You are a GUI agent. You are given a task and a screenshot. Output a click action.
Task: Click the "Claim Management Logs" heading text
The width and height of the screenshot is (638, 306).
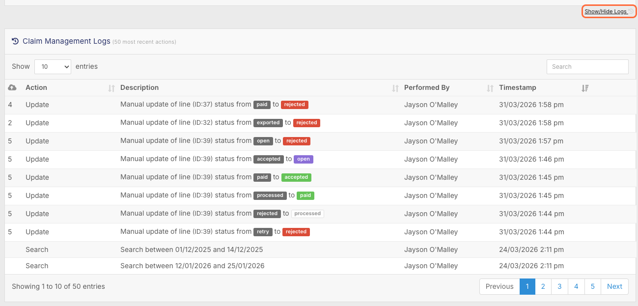point(66,41)
